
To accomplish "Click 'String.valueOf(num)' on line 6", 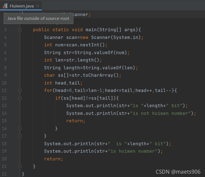I will (101, 53).
